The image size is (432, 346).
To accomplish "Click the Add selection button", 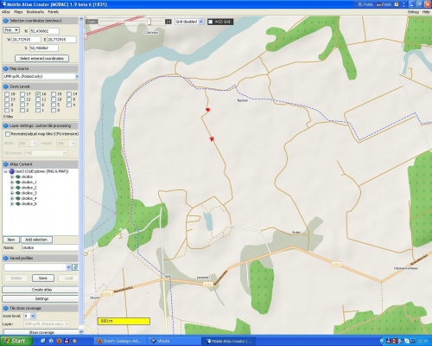I will tap(36, 240).
